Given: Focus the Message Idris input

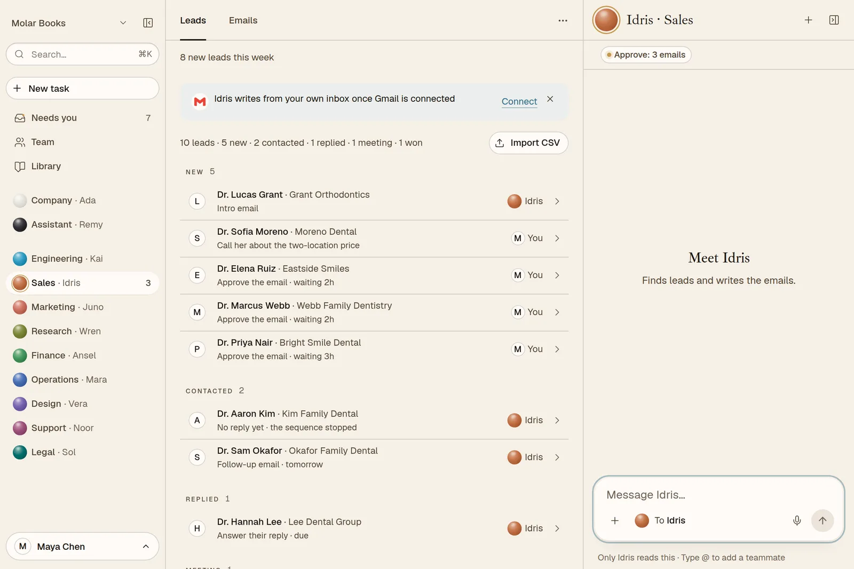Looking at the screenshot, I should [x=718, y=495].
